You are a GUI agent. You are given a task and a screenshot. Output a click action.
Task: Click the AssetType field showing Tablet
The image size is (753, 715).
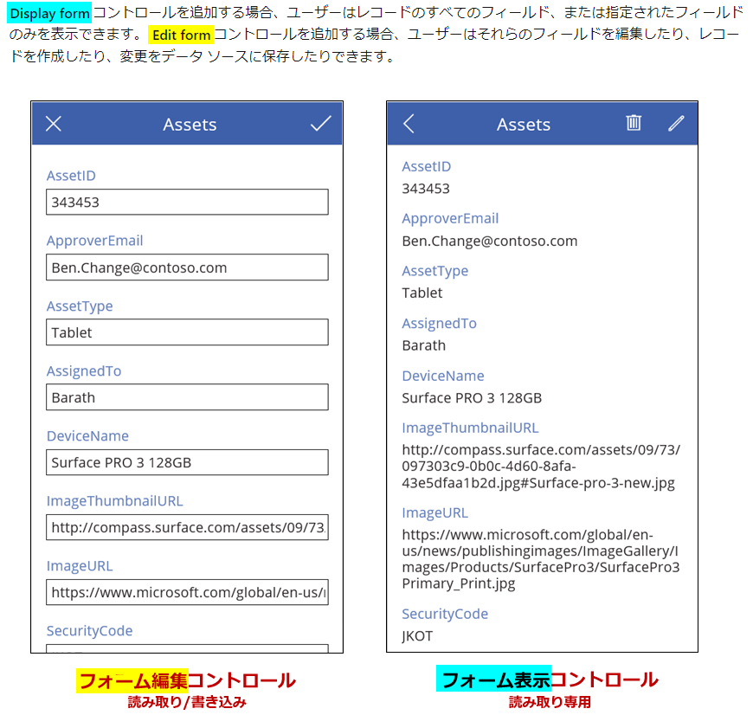click(x=187, y=332)
